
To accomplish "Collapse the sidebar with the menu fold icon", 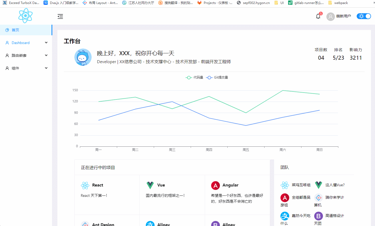I will tap(60, 16).
